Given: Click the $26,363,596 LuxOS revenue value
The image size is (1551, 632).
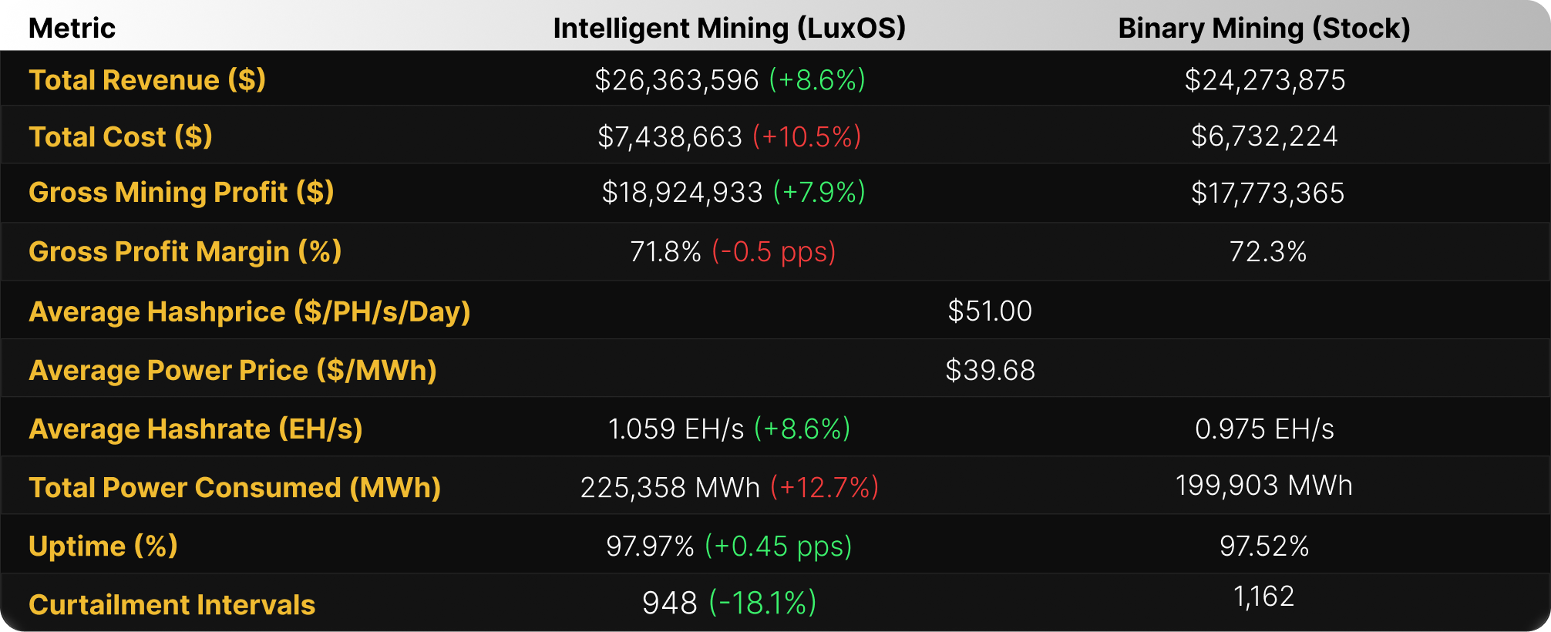Looking at the screenshot, I should coord(677,80).
